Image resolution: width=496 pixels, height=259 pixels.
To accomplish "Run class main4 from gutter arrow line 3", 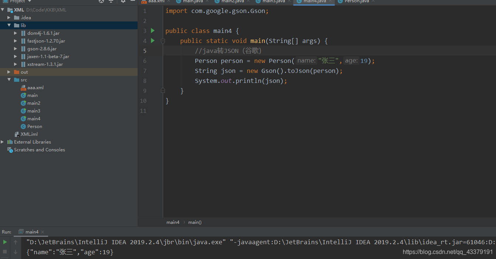I will (x=153, y=31).
